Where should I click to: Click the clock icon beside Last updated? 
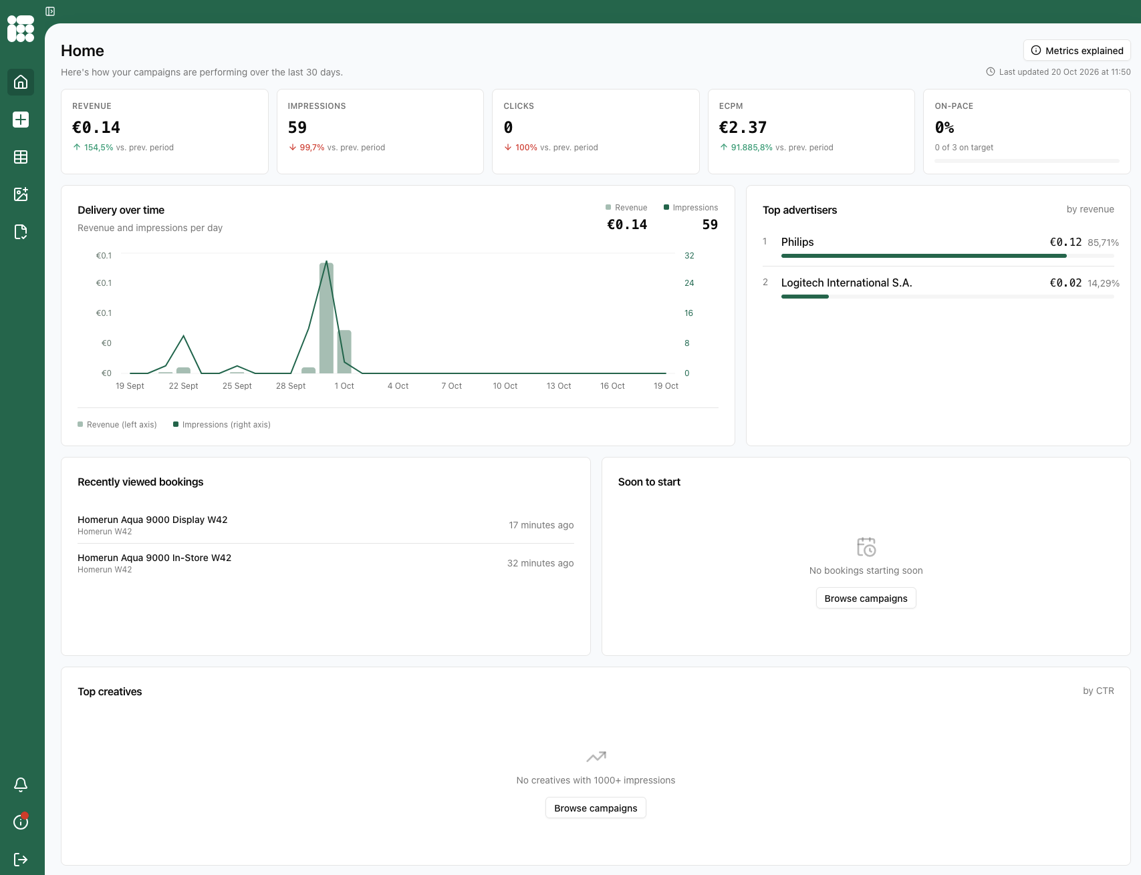(991, 71)
